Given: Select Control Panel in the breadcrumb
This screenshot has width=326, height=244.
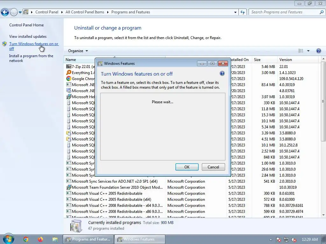Looking at the screenshot, I should pos(47,12).
